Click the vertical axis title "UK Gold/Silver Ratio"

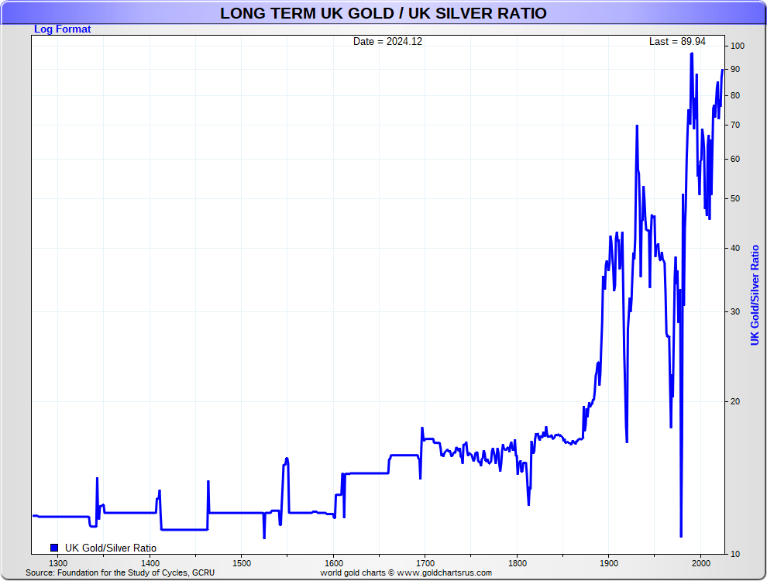coord(755,295)
